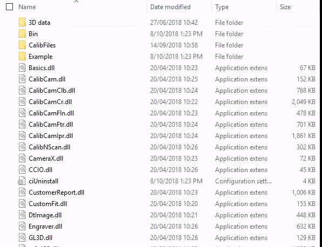322x247 pixels.
Task: Select the file name CameraX.dll
Action: [x=46, y=159]
